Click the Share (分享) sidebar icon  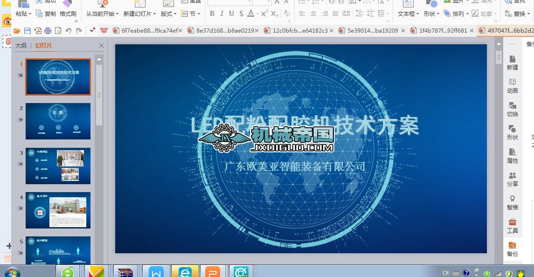512,179
